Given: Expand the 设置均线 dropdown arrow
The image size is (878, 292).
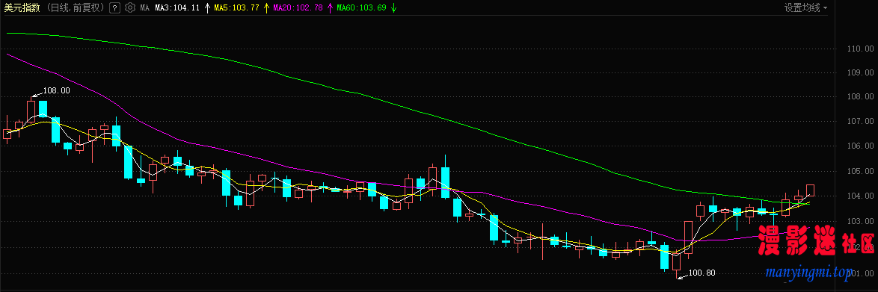Looking at the screenshot, I should point(826,8).
